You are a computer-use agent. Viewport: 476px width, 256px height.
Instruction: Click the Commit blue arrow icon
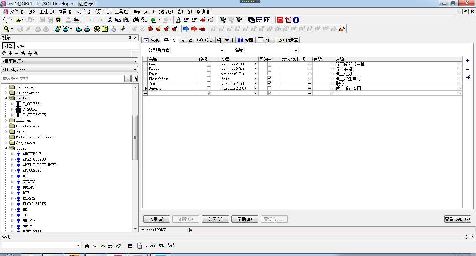(186, 29)
